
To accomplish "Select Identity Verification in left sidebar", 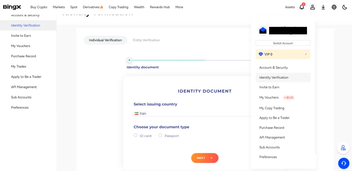I will pyautogui.click(x=28, y=25).
